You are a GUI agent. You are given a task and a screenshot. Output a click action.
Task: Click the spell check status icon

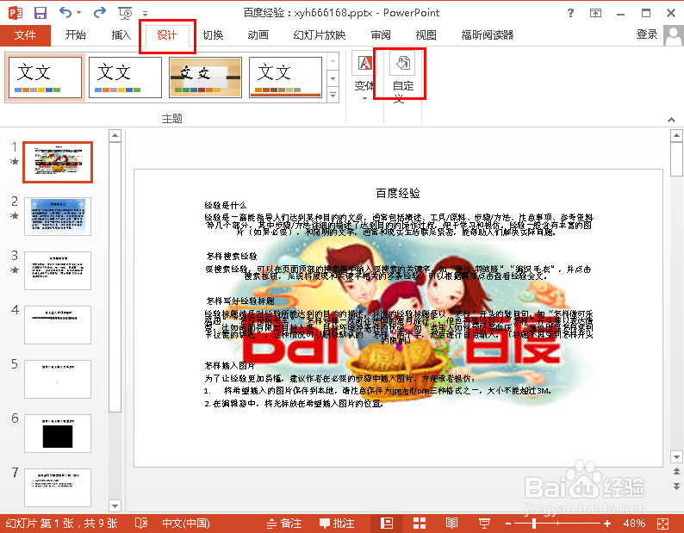click(141, 523)
